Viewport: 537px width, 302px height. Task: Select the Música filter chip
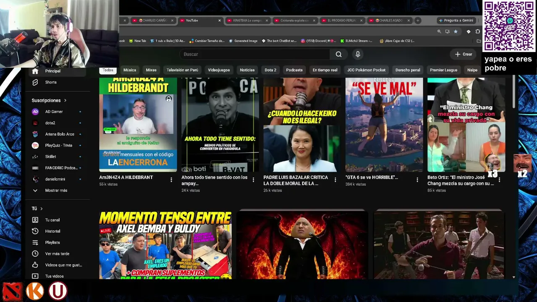coord(130,70)
